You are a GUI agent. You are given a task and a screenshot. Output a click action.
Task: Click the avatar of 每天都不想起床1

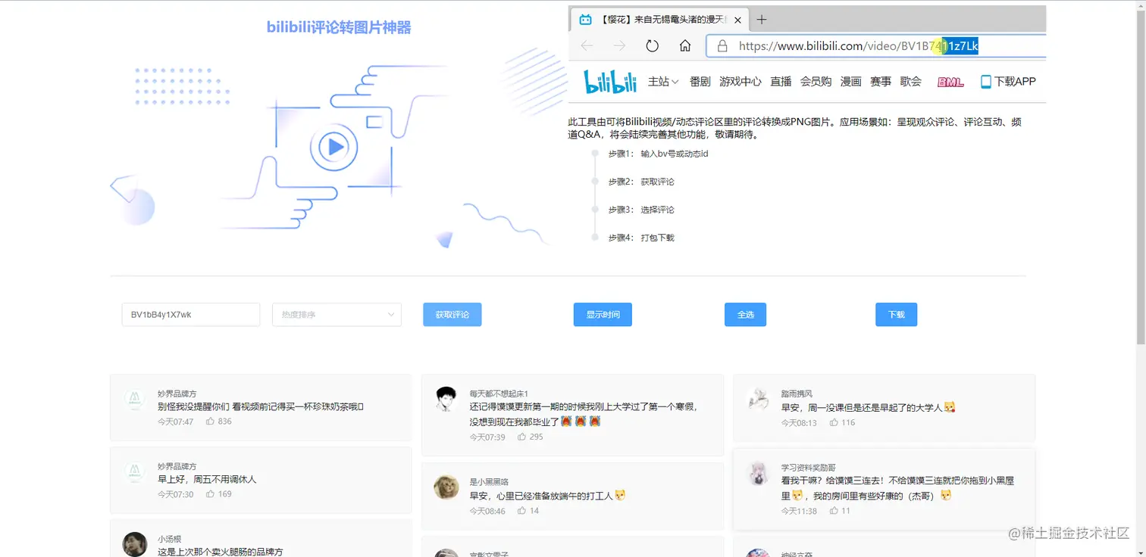[446, 399]
